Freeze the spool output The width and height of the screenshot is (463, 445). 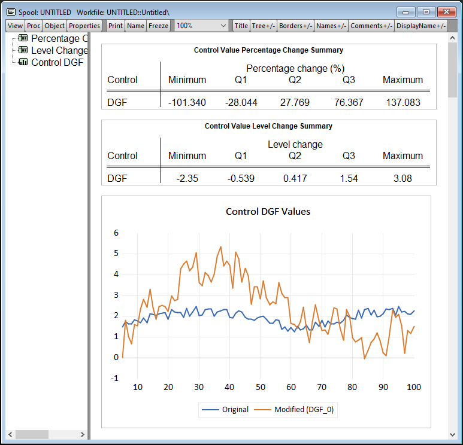(159, 26)
